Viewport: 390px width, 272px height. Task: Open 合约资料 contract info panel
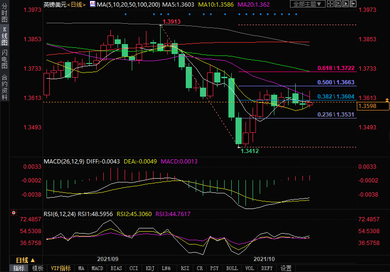[x=4, y=87]
